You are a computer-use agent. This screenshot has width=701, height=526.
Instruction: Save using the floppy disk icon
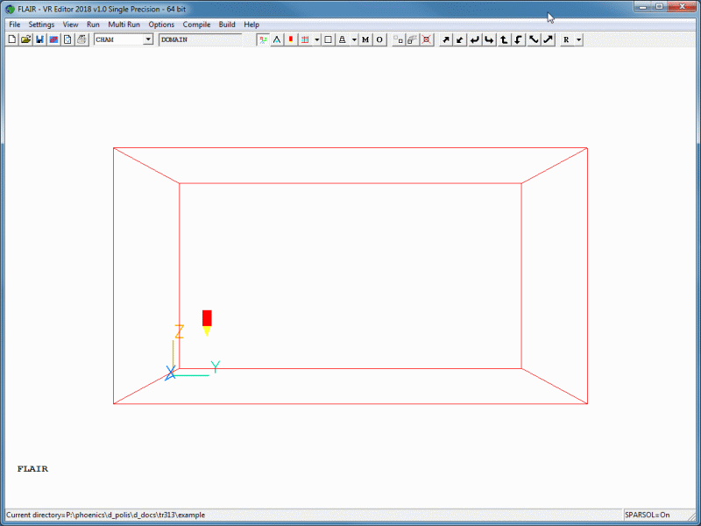(x=40, y=39)
